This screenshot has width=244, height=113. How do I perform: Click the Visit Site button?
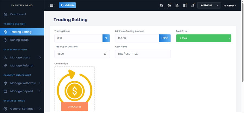pyautogui.click(x=67, y=5)
